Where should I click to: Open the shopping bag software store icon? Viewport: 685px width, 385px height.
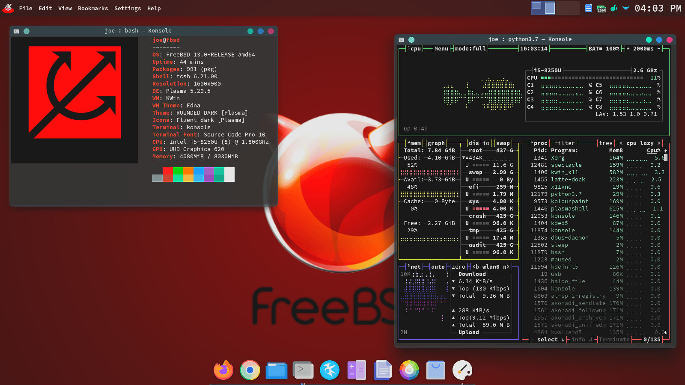pyautogui.click(x=436, y=370)
